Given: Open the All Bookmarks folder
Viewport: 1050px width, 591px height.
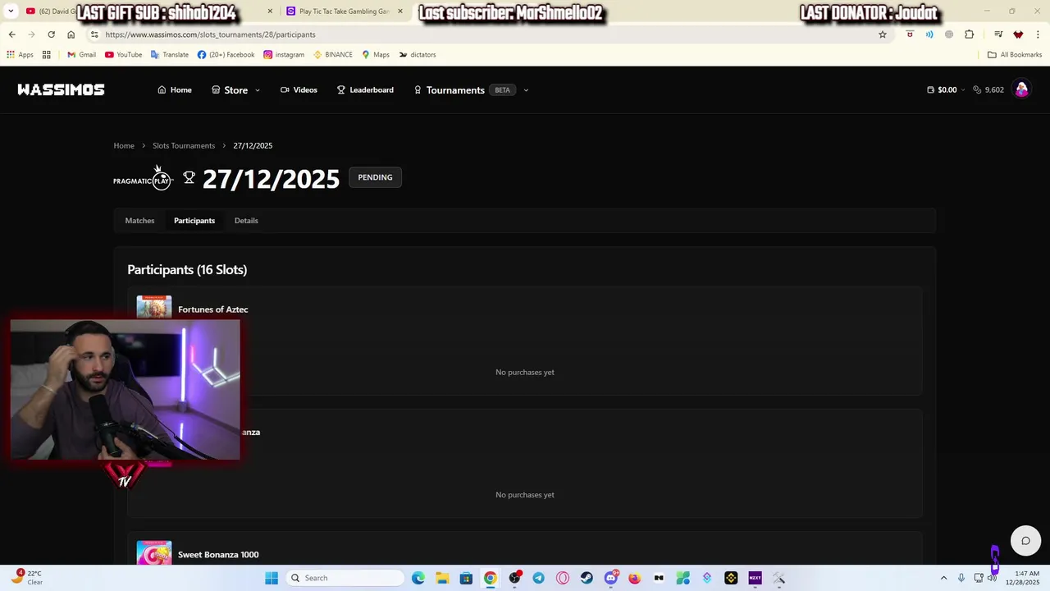Looking at the screenshot, I should [x=1015, y=55].
